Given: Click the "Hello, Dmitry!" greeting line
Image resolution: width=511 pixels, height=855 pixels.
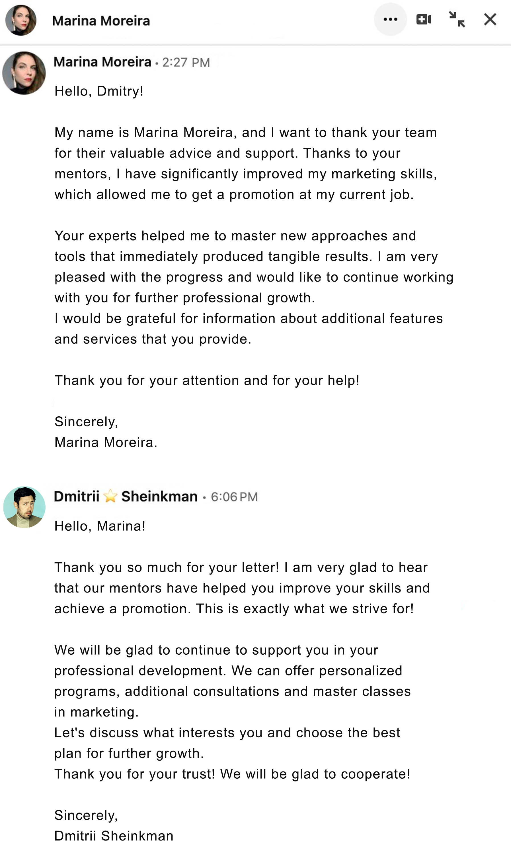Looking at the screenshot, I should click(x=99, y=91).
